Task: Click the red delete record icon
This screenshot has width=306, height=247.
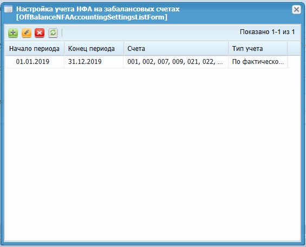Action: click(x=40, y=33)
